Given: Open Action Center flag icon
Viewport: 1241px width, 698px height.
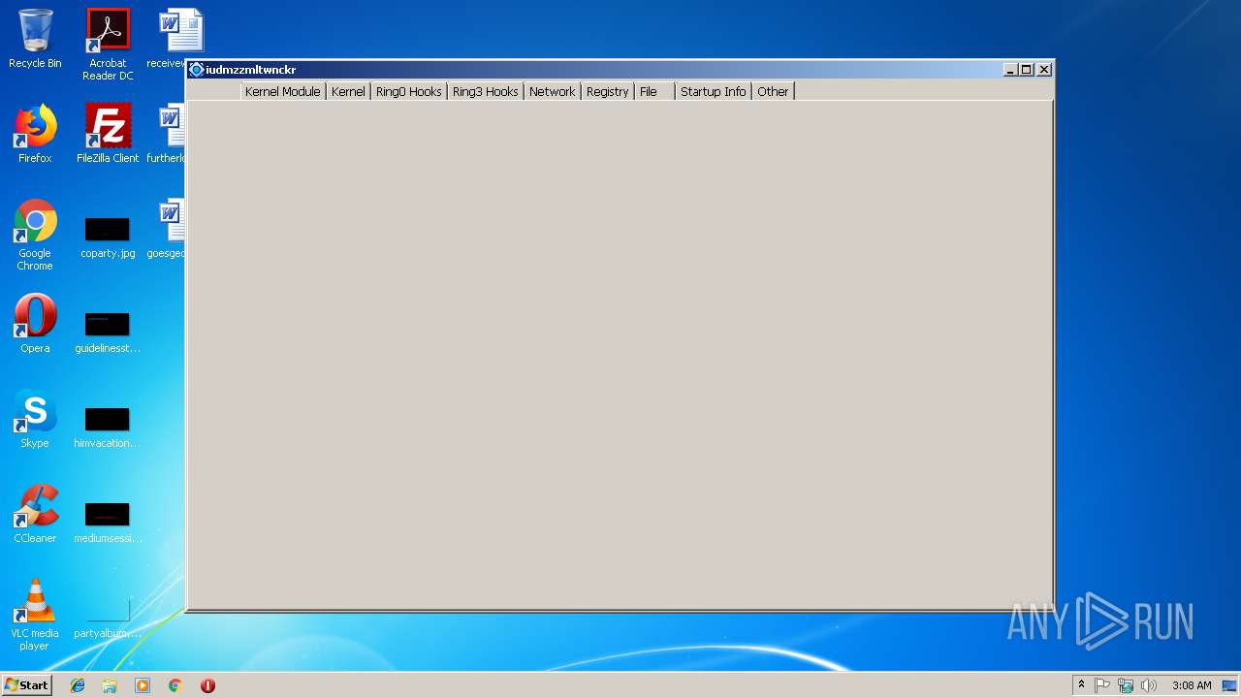Looking at the screenshot, I should pyautogui.click(x=1102, y=685).
